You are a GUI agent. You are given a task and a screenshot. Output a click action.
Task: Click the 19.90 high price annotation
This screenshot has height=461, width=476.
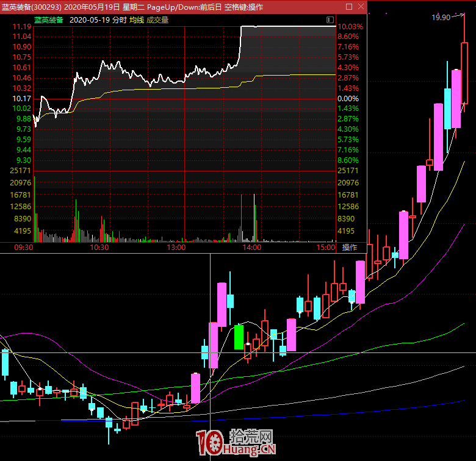441,18
